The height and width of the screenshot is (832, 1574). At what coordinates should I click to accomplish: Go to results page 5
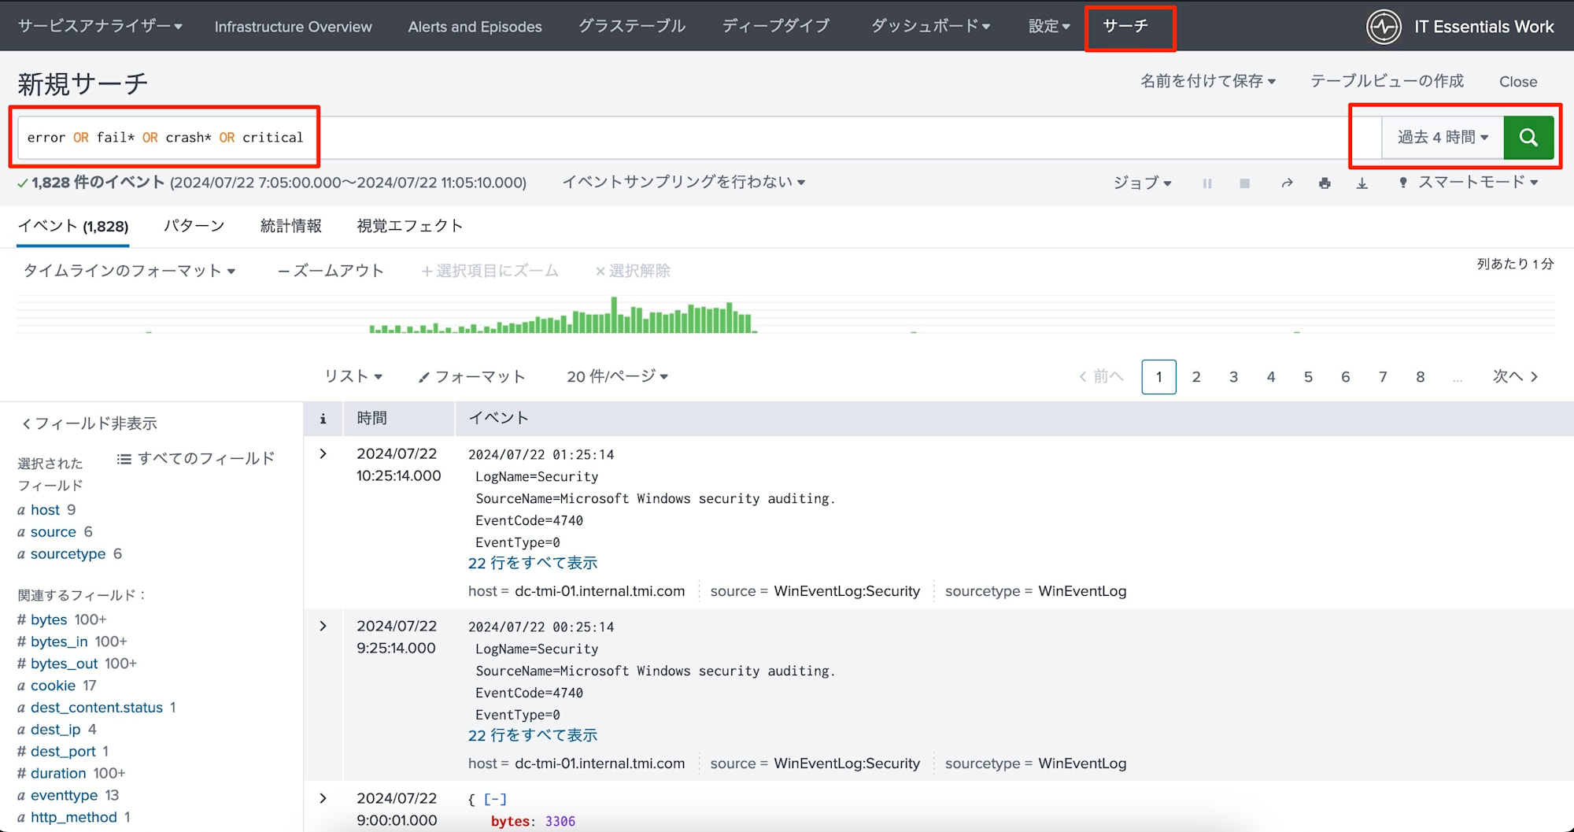point(1308,377)
